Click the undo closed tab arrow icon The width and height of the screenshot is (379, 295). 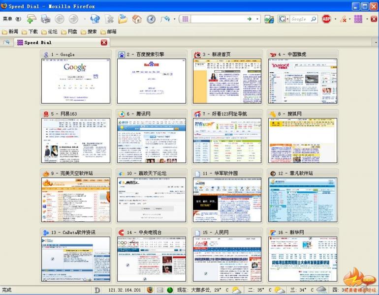point(165,19)
